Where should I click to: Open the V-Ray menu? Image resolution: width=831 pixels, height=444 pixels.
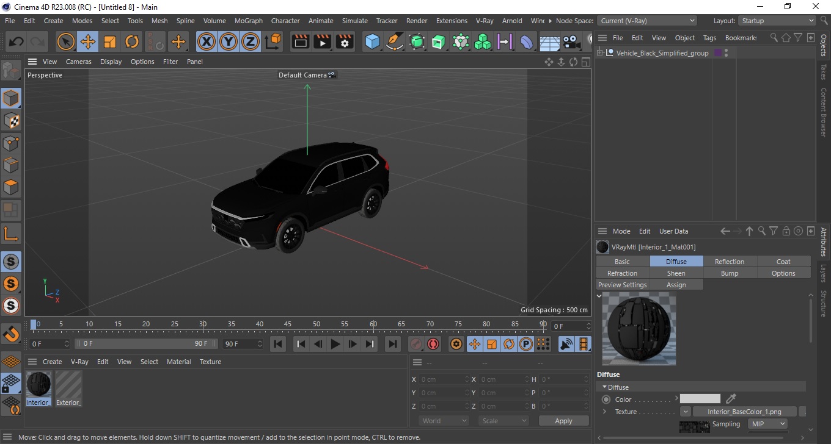tap(485, 21)
